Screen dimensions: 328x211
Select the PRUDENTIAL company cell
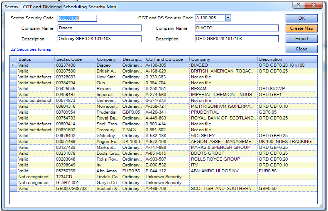point(223,112)
